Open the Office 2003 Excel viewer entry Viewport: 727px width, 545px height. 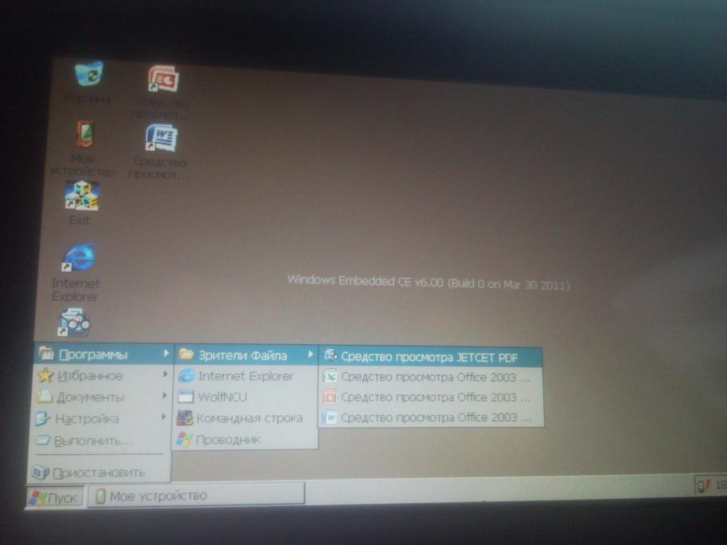(430, 377)
